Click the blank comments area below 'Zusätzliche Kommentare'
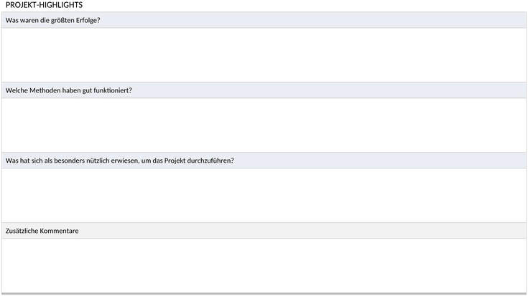Viewport: 528px width, 296px height. coord(264,266)
